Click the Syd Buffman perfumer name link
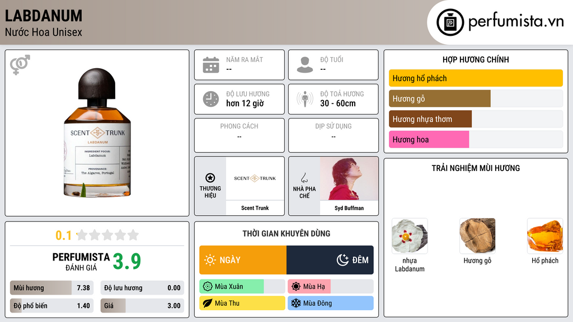Screen dimensions: 573x322 (349, 208)
